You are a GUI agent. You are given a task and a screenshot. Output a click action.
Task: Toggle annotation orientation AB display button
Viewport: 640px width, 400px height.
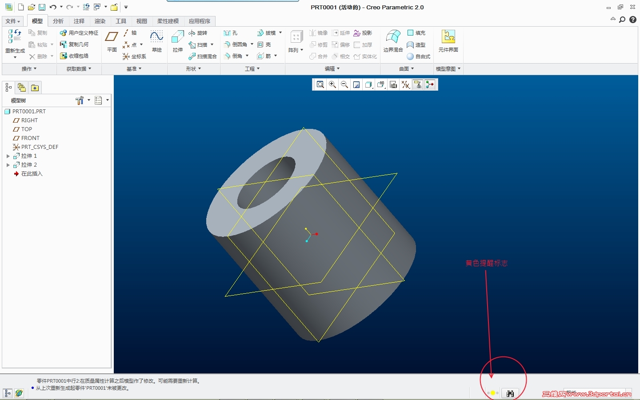(381, 84)
